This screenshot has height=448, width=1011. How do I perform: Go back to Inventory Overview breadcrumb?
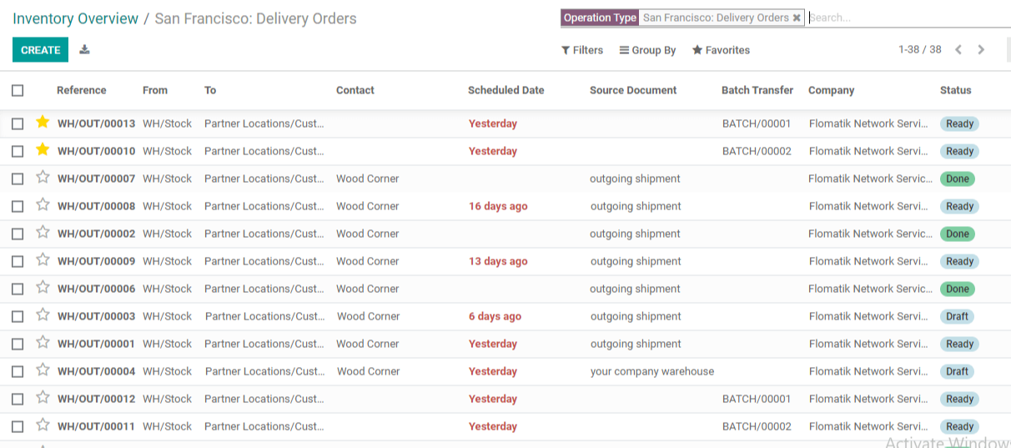(x=76, y=18)
